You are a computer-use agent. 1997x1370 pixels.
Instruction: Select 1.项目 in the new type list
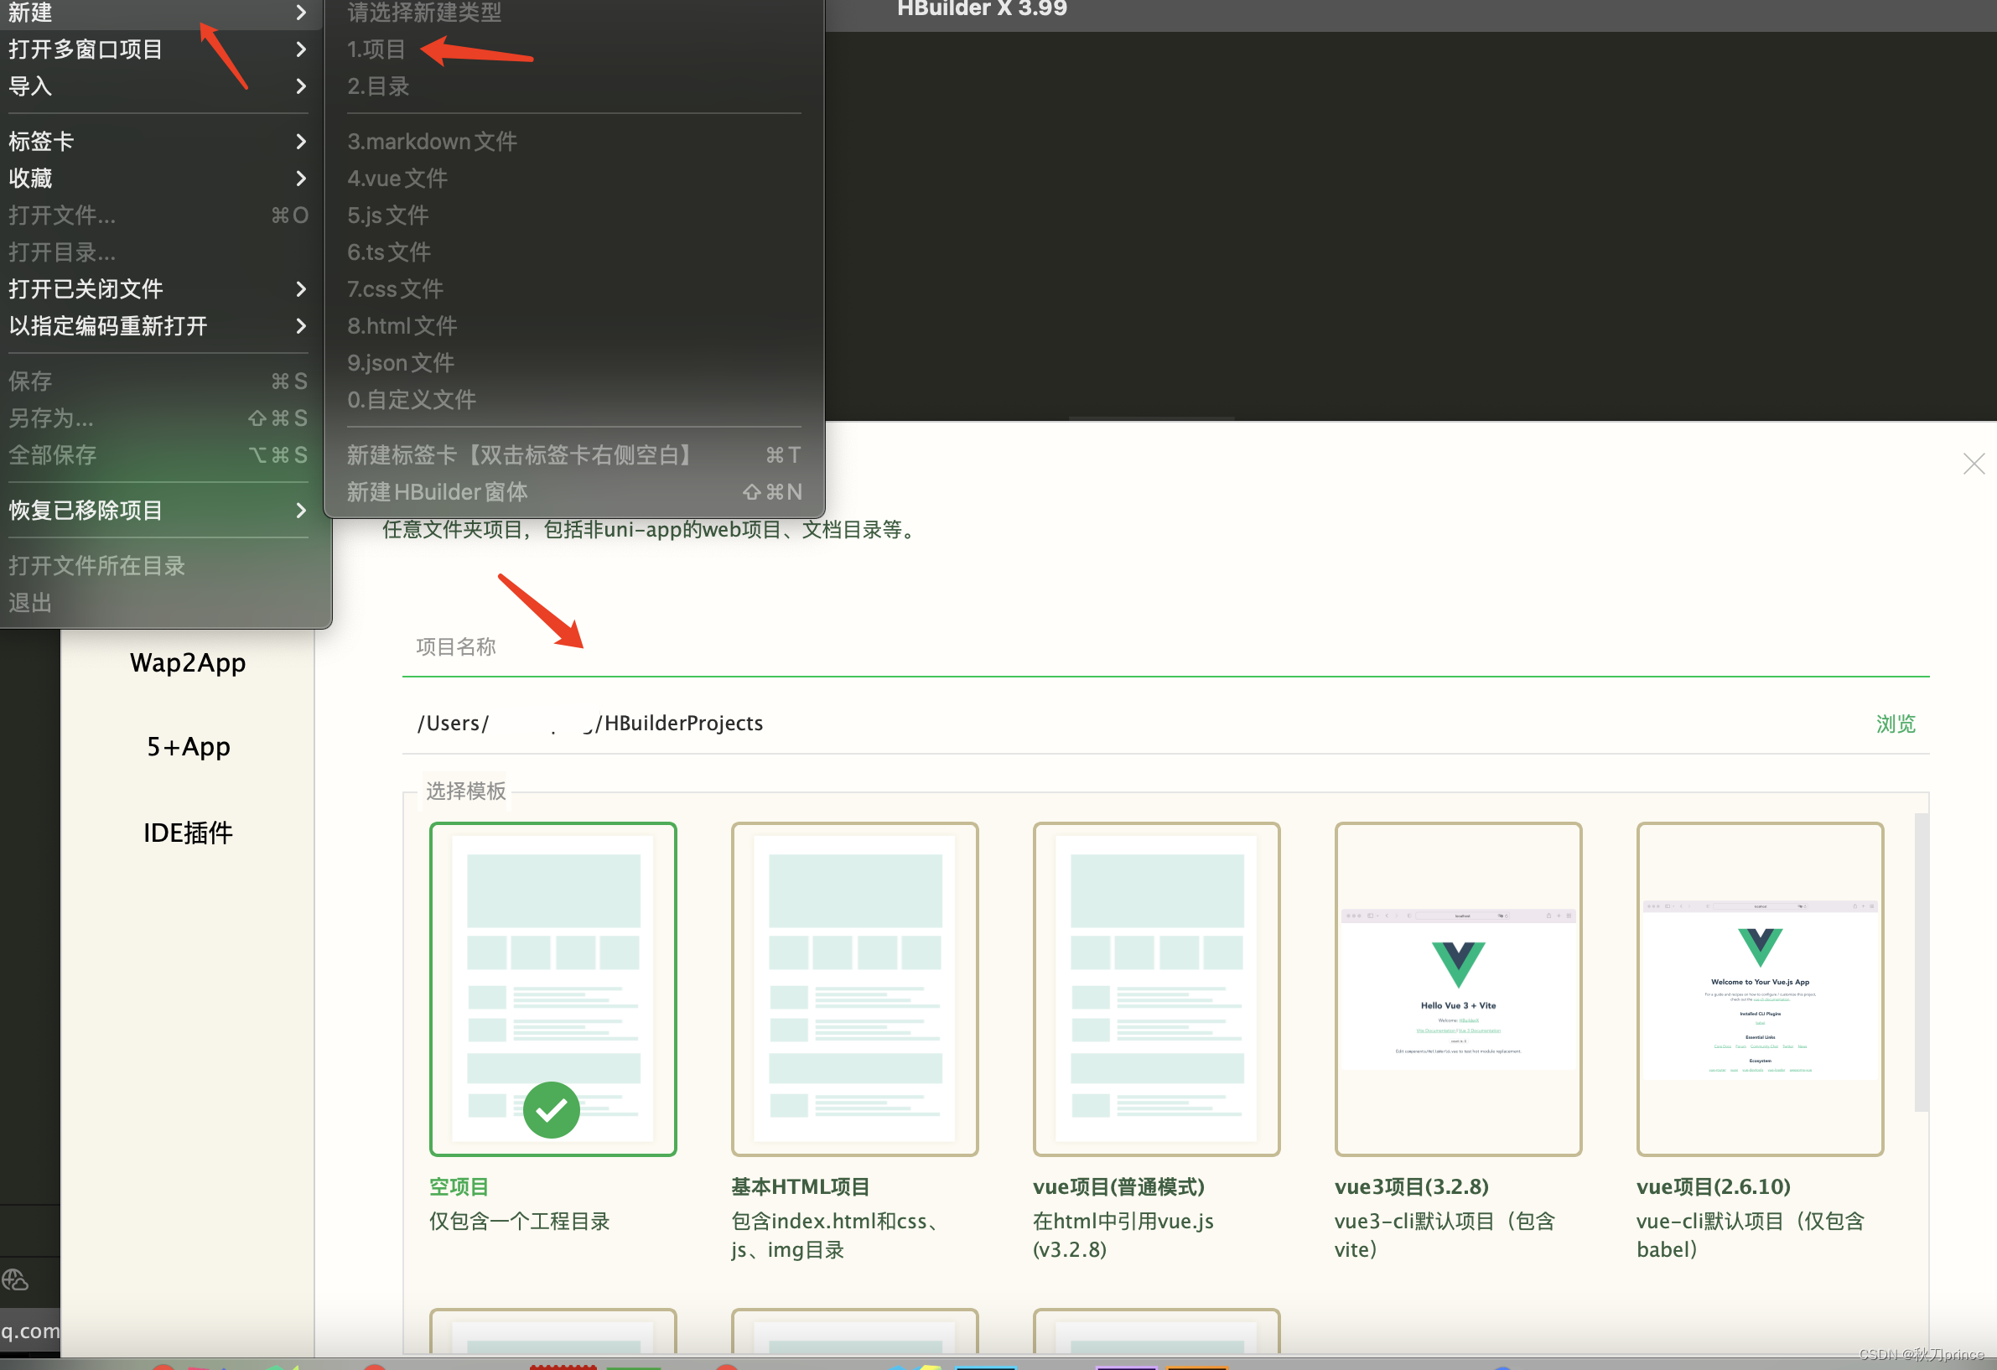(x=573, y=49)
